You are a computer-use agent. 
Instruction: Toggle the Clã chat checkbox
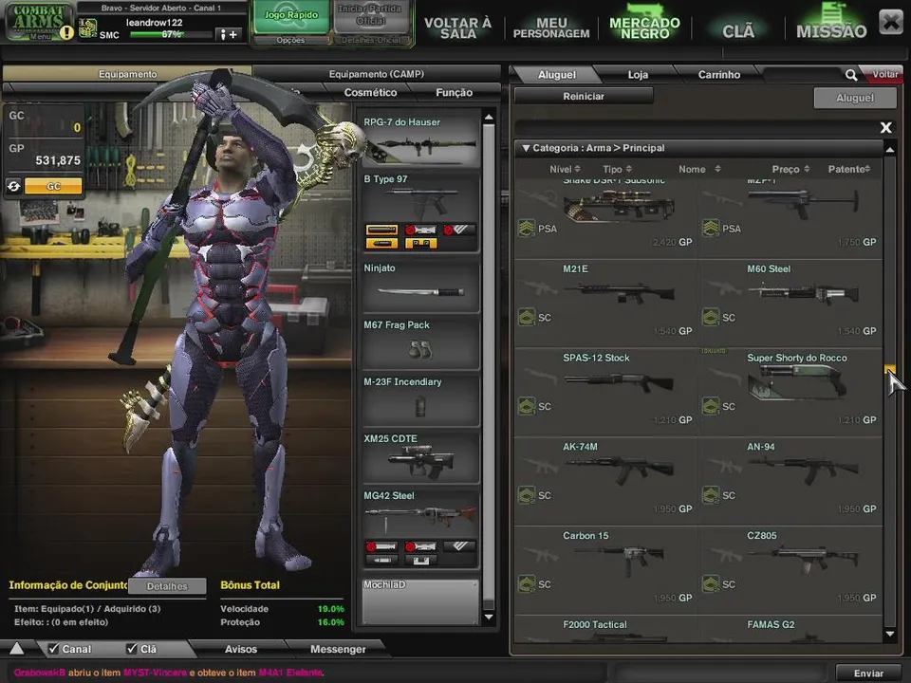pos(132,648)
